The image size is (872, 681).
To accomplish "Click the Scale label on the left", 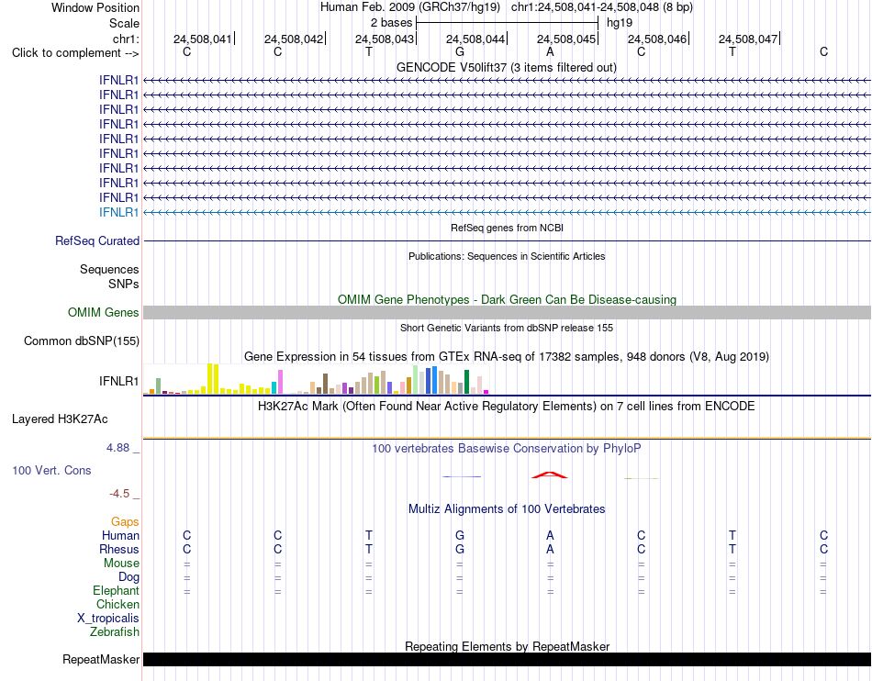I will tap(124, 23).
